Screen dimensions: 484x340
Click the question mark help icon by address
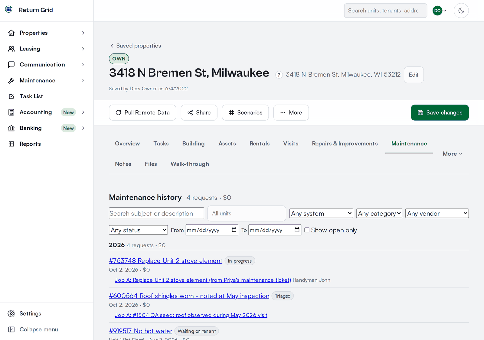[x=279, y=75]
